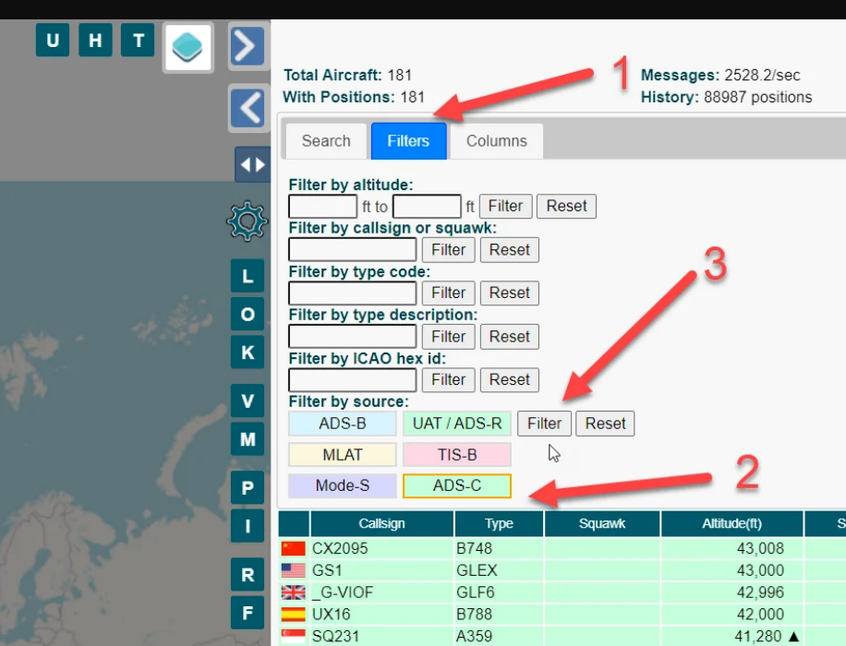
Task: Open settings with the gear icon
Action: 247,221
